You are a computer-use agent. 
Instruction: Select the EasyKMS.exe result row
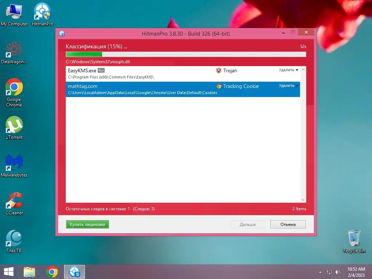click(183, 74)
